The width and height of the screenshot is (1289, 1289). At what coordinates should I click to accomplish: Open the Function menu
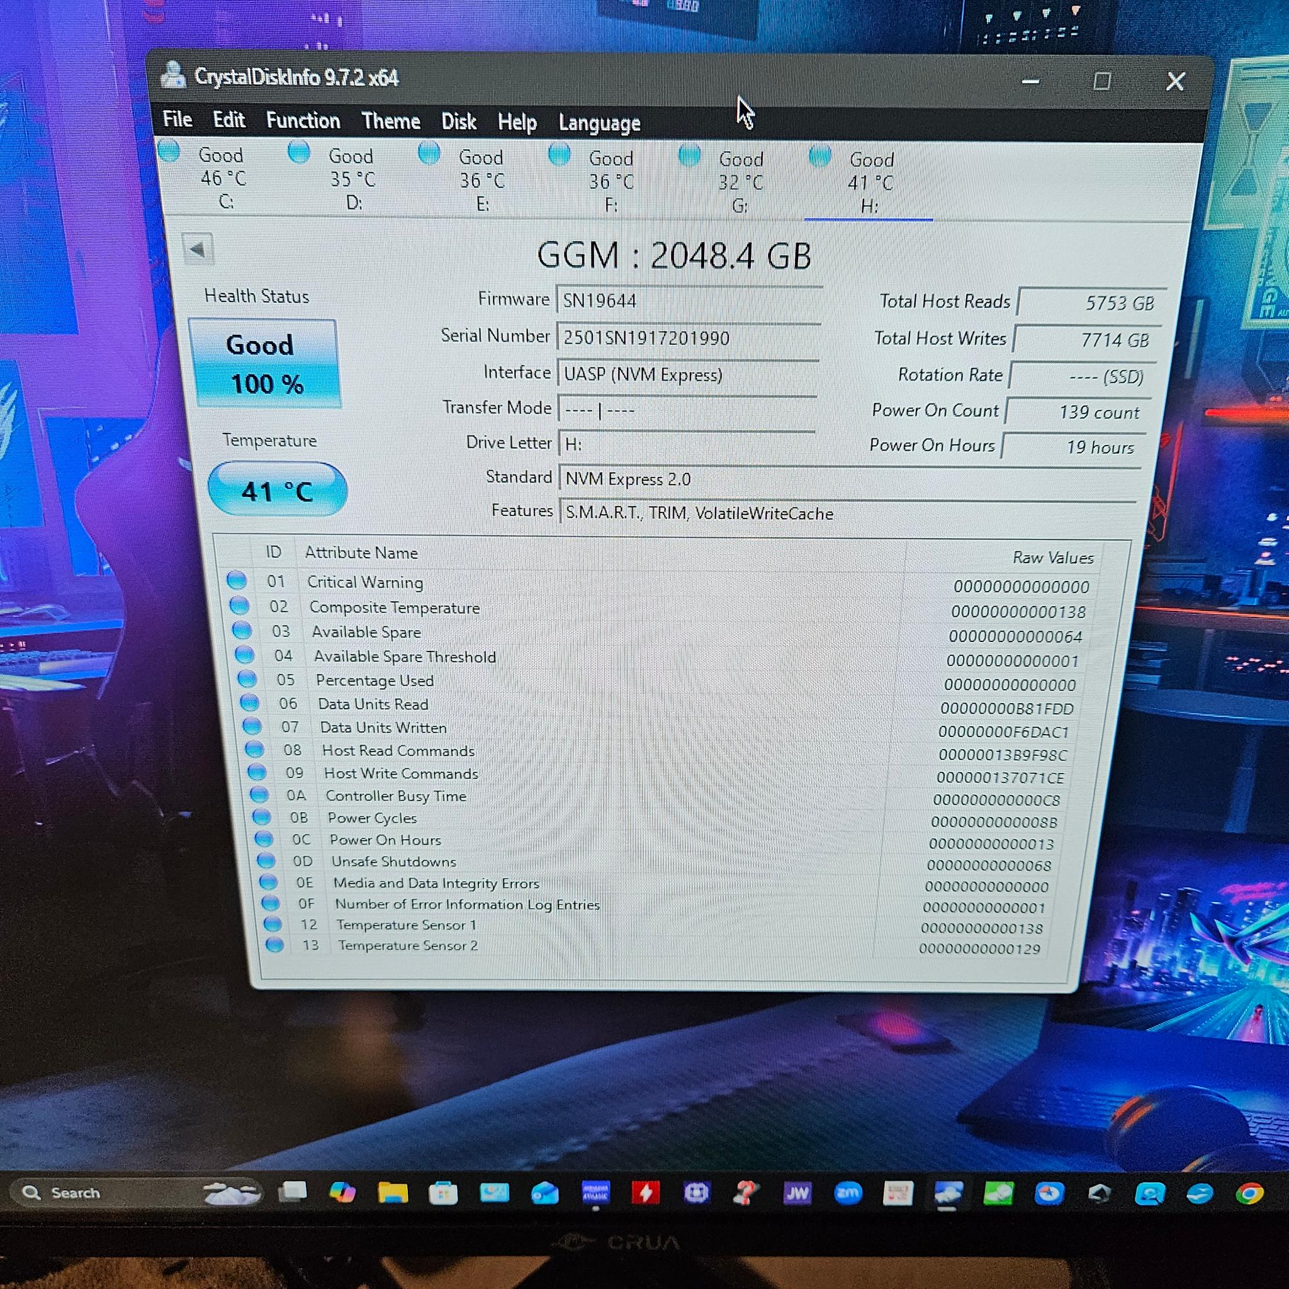pyautogui.click(x=303, y=121)
